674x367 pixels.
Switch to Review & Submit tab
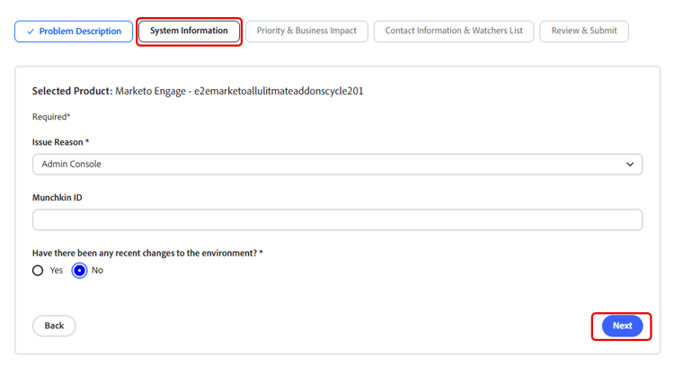584,31
